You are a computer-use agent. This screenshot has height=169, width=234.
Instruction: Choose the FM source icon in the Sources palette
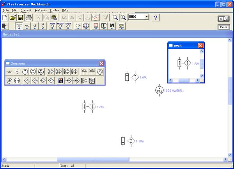pyautogui.click(x=17, y=80)
